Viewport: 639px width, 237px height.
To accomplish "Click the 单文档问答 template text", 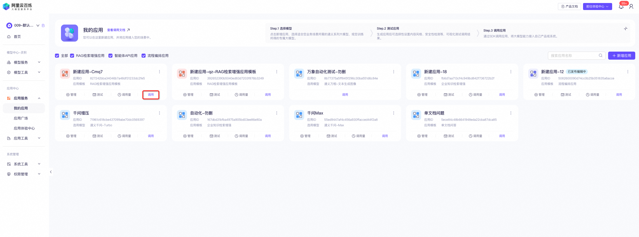I will point(449,125).
